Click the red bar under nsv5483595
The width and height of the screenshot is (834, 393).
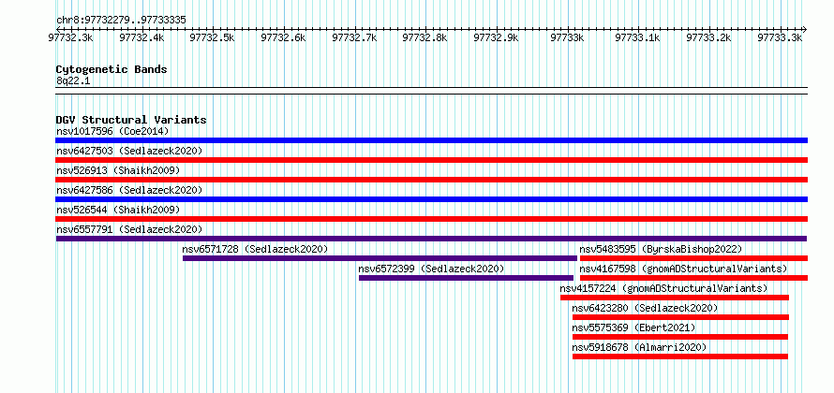[x=693, y=258]
